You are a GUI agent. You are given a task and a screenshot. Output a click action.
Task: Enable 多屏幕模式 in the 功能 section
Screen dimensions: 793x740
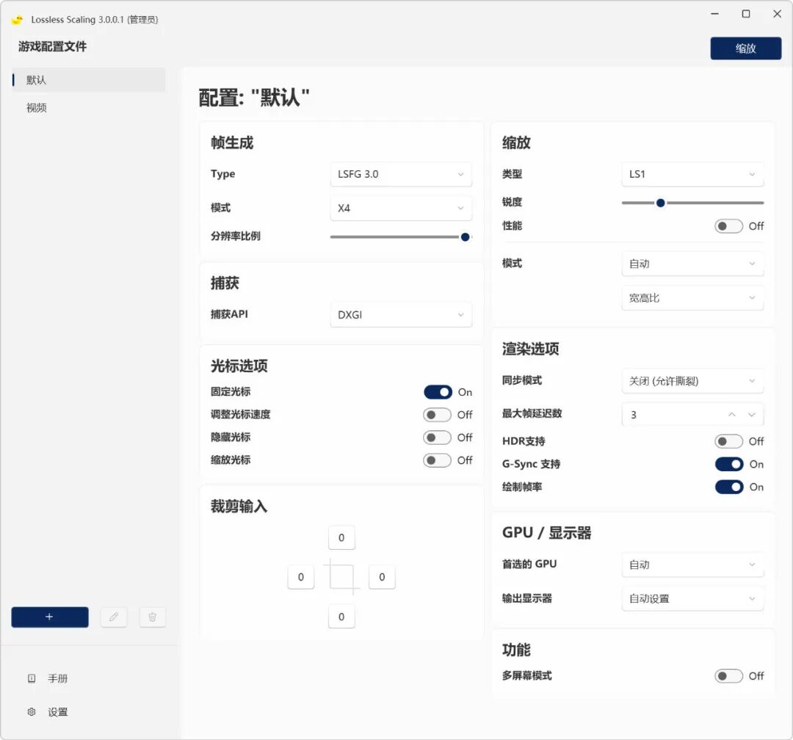pyautogui.click(x=728, y=676)
